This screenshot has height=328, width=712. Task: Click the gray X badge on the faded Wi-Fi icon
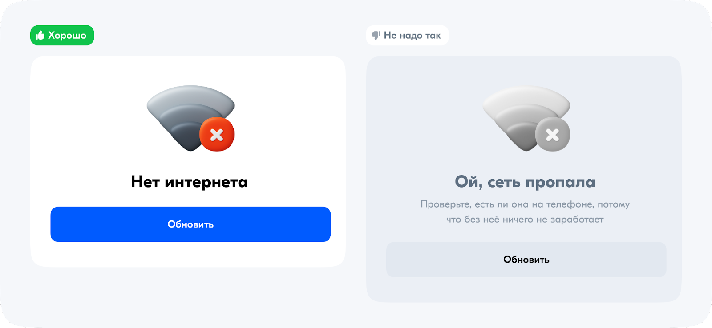pos(552,134)
